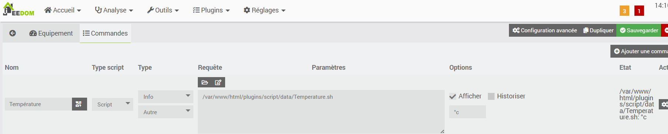Click the Requête script path text area
The image size is (668, 134).
point(321,112)
